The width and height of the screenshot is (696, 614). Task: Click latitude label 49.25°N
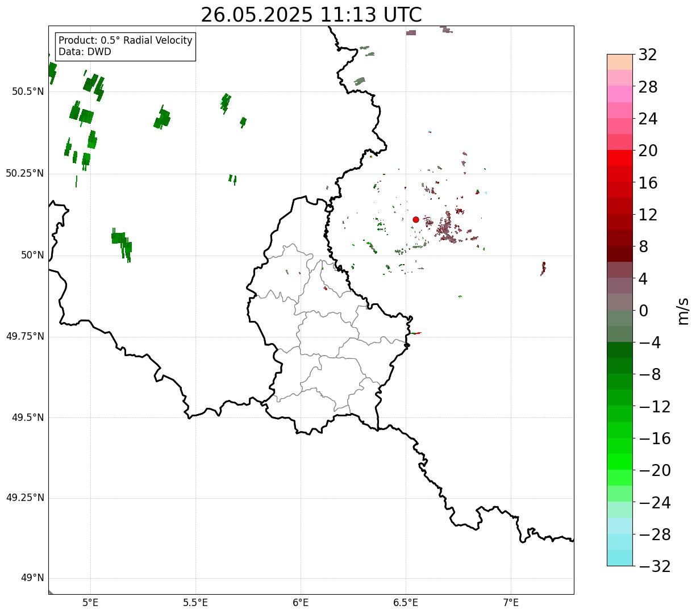point(25,498)
